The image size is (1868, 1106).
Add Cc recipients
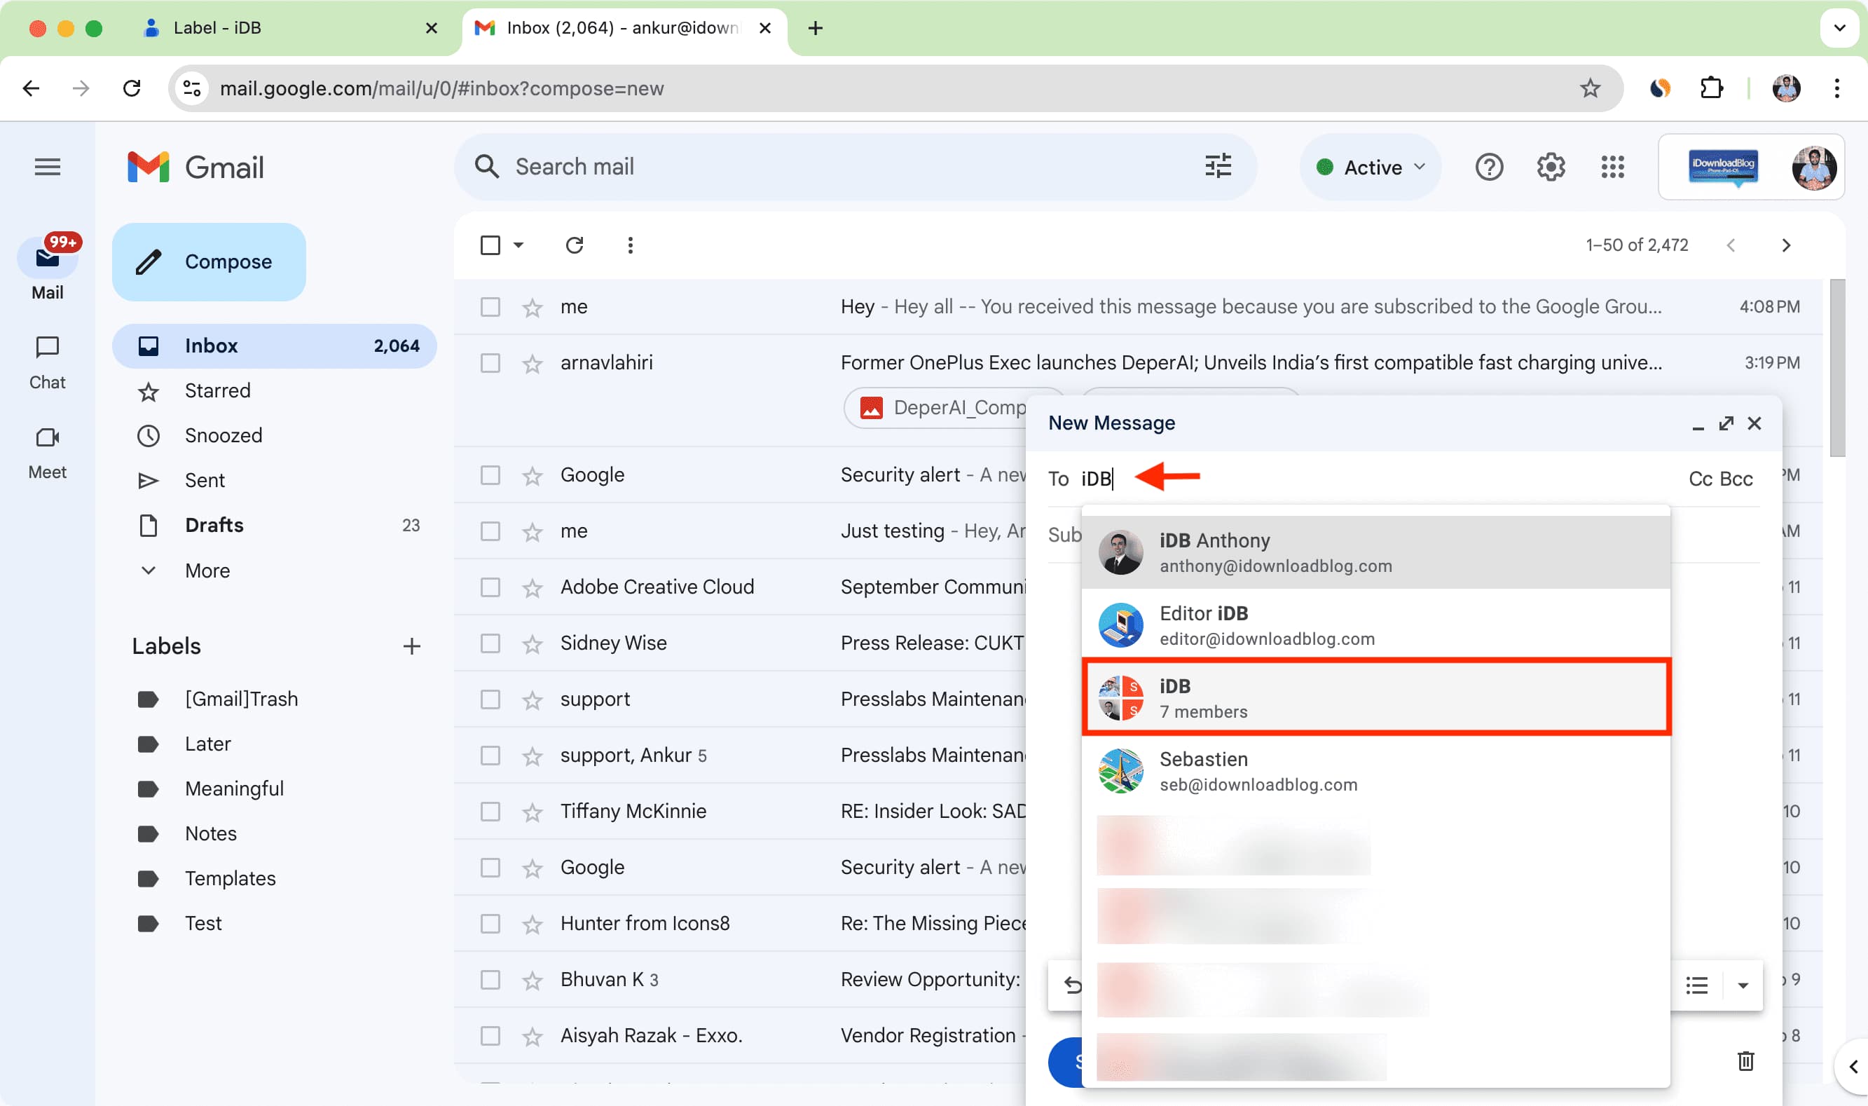[x=1700, y=479]
